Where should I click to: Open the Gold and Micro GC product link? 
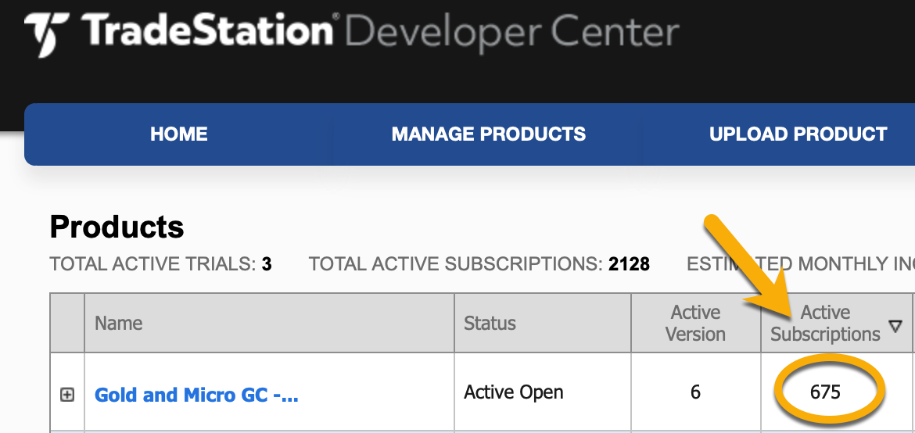[x=196, y=395]
